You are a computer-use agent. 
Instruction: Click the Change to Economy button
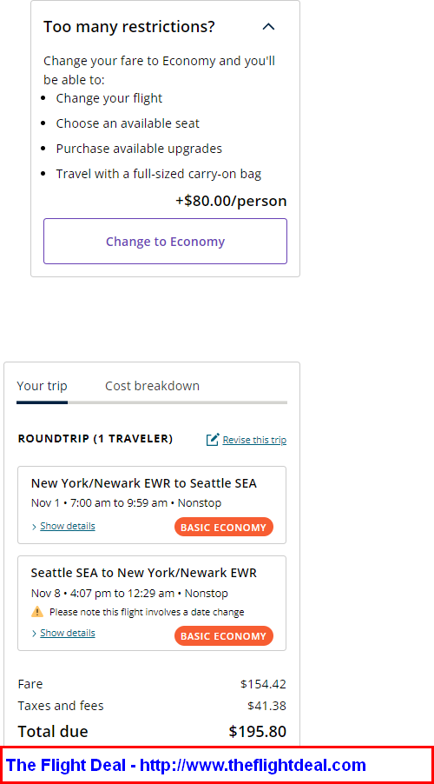(x=165, y=241)
